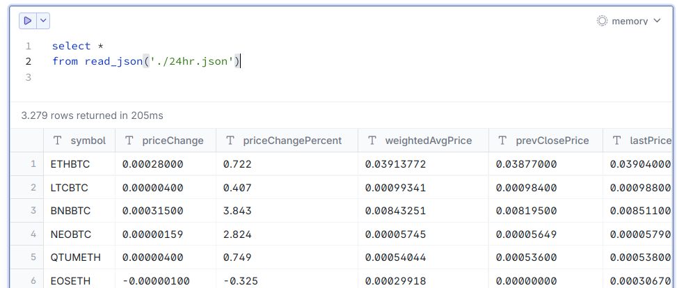This screenshot has height=288, width=677.
Task: Open the run options dropdown arrow
Action: [43, 21]
